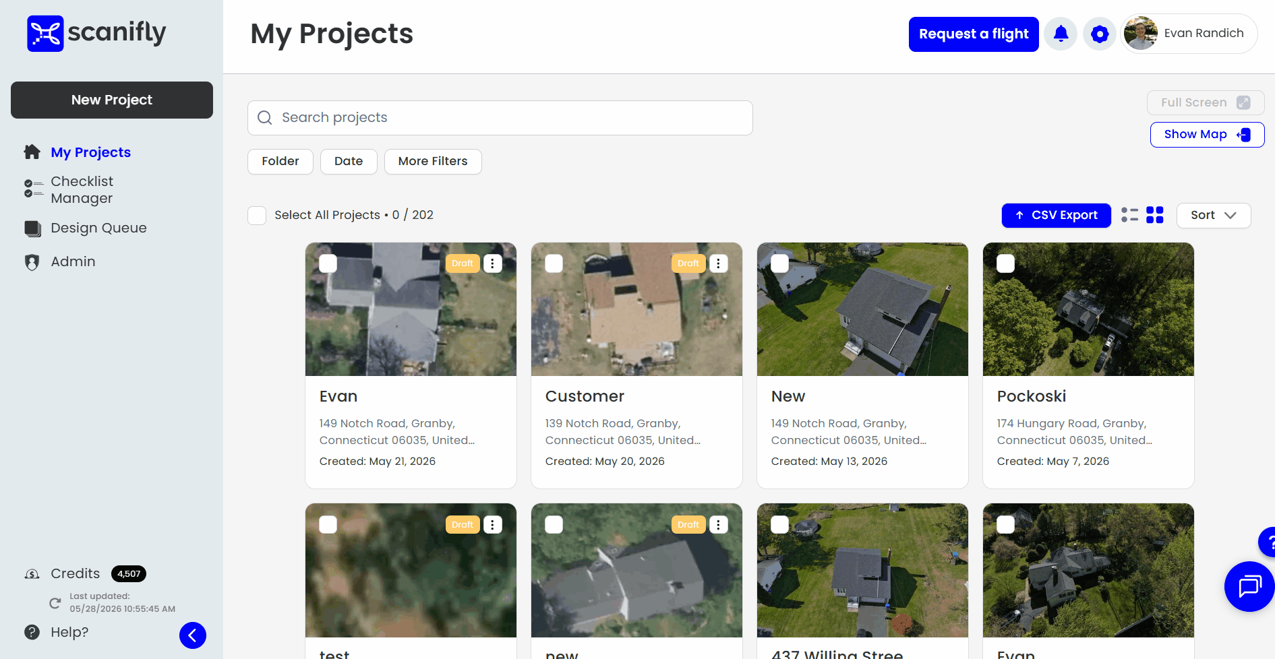The image size is (1275, 659).
Task: Select the Pockoski project checkbox
Action: click(1006, 263)
